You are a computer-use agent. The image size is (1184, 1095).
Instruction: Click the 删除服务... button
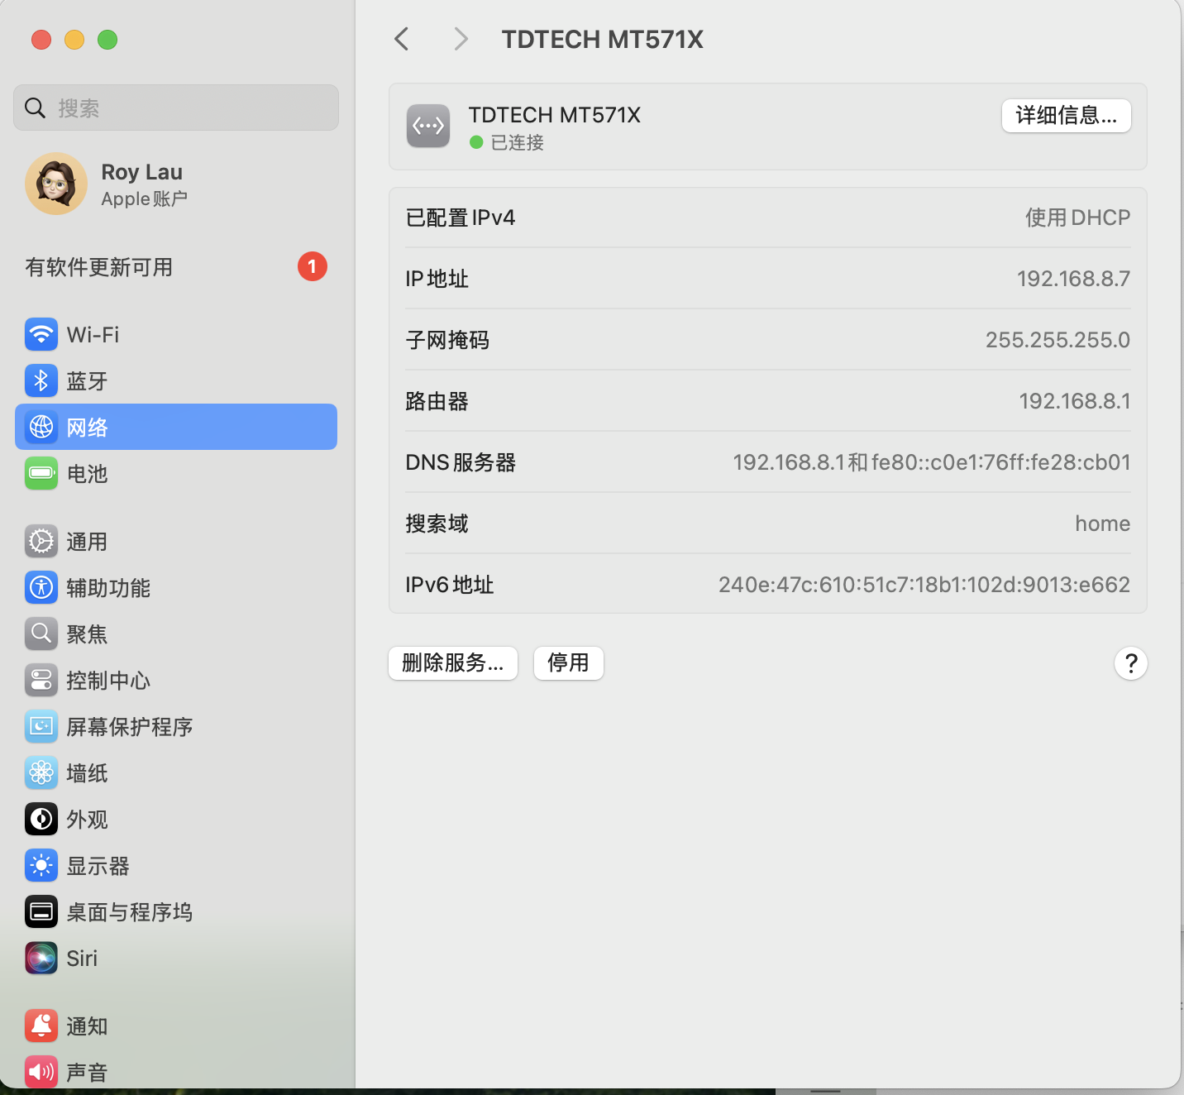[x=453, y=663]
